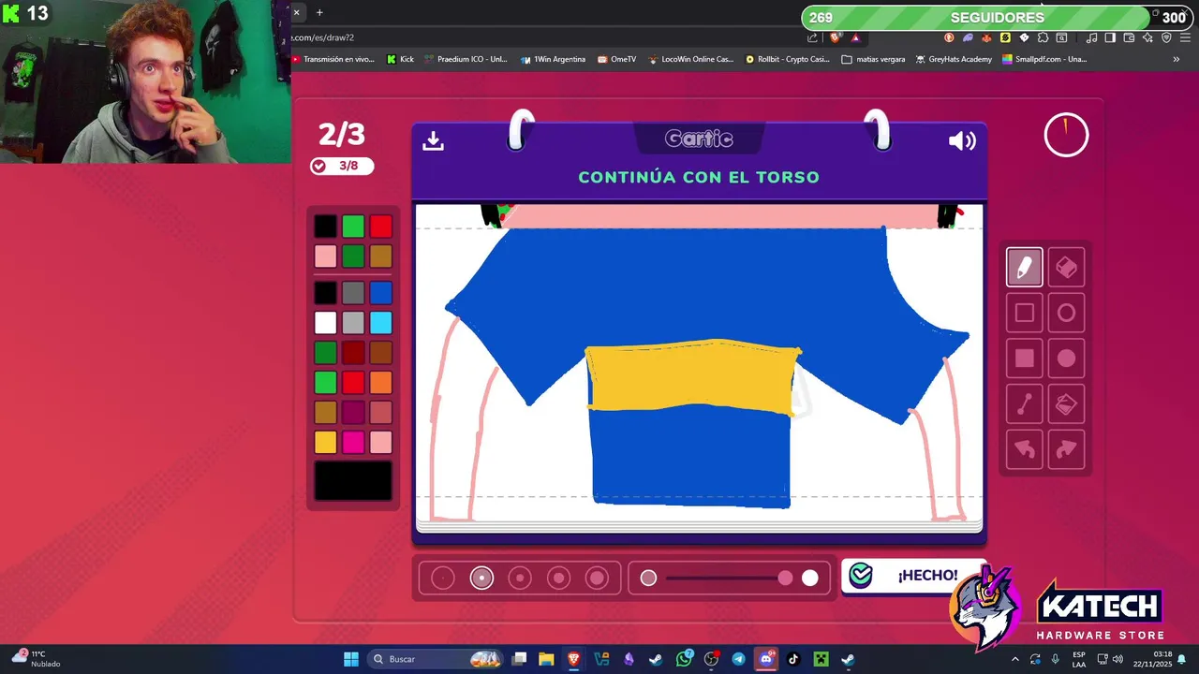This screenshot has height=674, width=1199.
Task: Open Windows Start menu
Action: point(350,659)
